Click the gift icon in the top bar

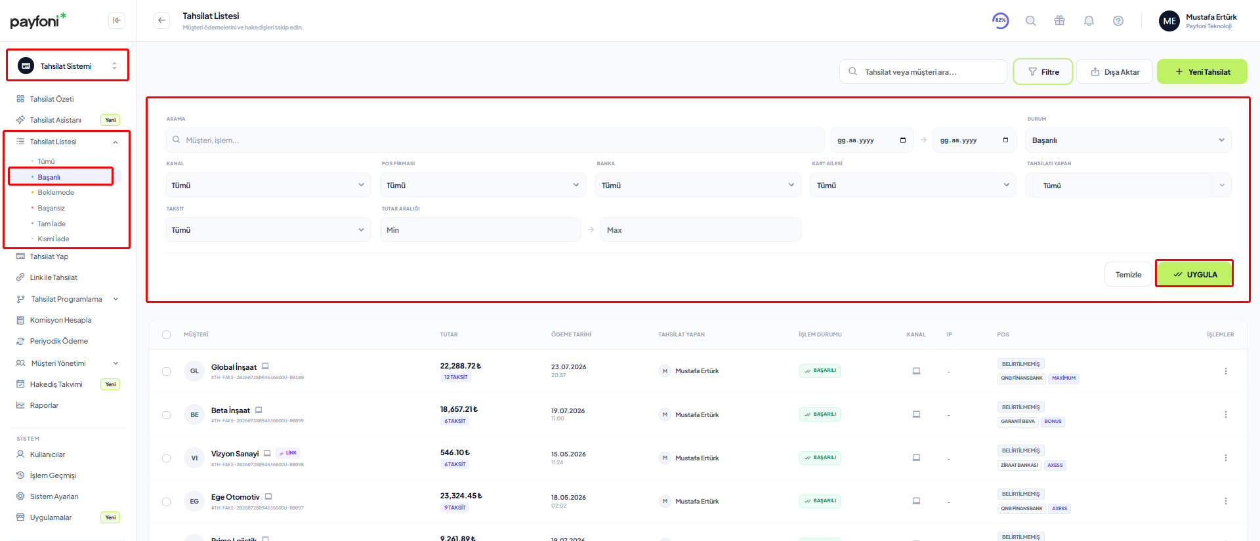(x=1060, y=21)
